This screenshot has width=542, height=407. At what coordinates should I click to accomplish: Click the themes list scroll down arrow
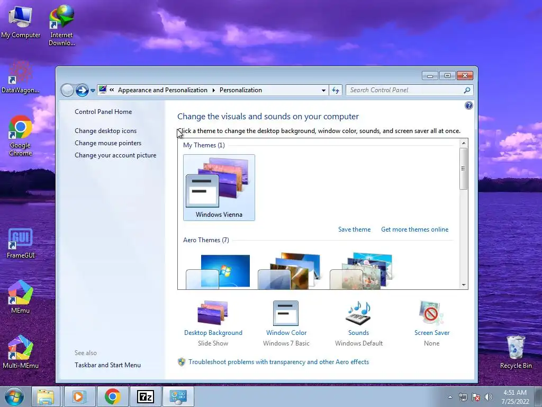pyautogui.click(x=464, y=285)
